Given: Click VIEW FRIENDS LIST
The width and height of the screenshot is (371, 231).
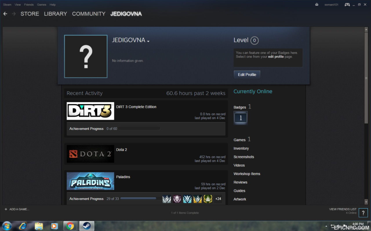Looking at the screenshot, I should coord(343,209).
